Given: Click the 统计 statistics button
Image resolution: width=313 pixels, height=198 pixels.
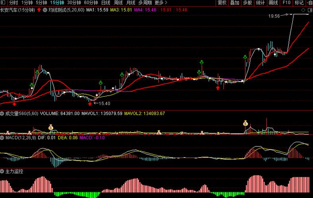Looking at the screenshot, I should point(260,3).
